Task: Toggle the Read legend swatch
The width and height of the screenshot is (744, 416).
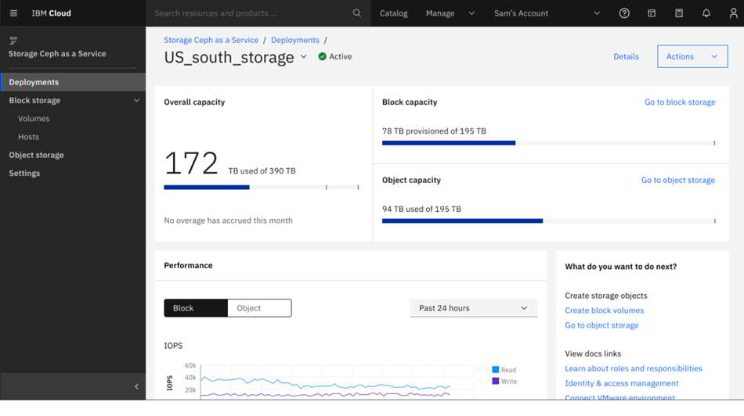Action: [496, 370]
